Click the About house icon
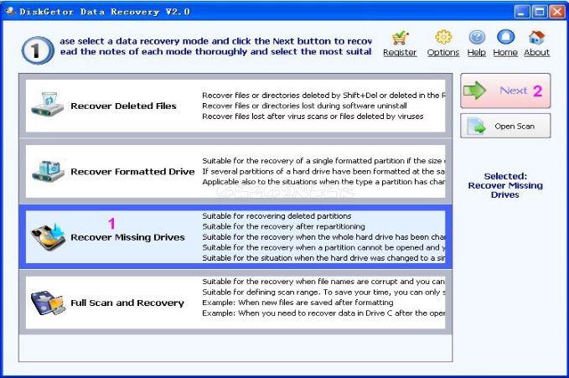Image resolution: width=569 pixels, height=378 pixels. (536, 37)
